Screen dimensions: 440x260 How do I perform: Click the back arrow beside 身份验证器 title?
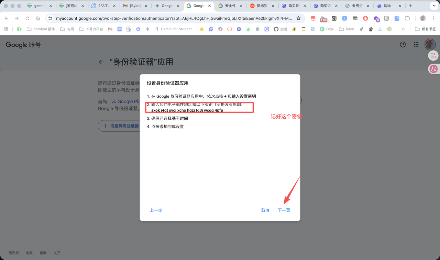tap(101, 62)
